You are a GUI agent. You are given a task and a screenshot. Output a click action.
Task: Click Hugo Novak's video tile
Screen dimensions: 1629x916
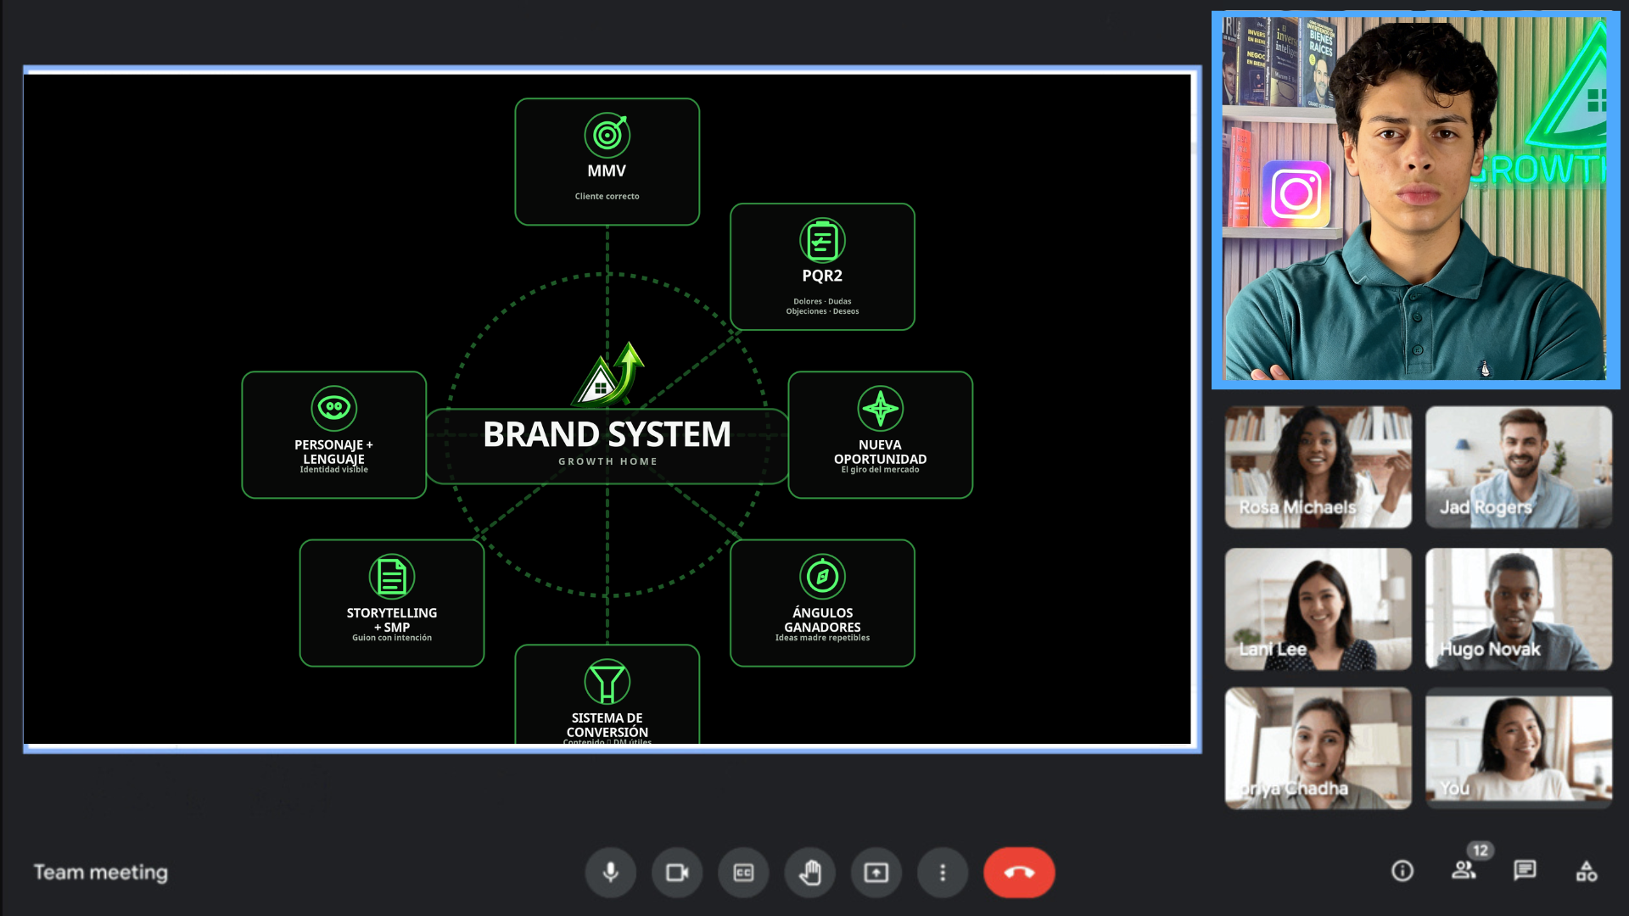point(1519,608)
